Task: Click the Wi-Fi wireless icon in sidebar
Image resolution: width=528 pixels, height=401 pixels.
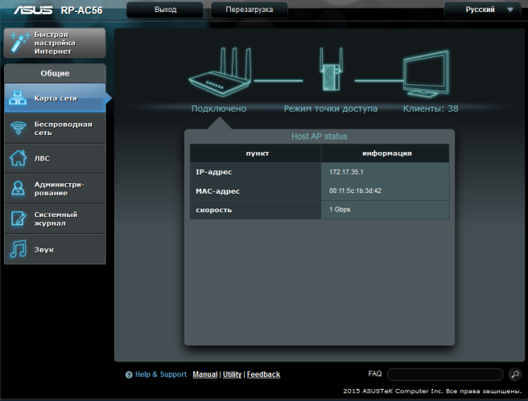Action: click(19, 128)
